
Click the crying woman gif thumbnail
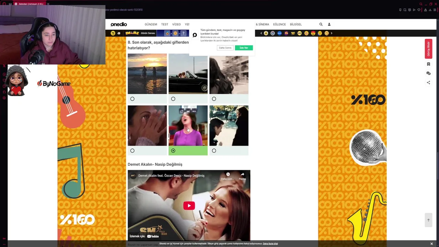point(147,126)
